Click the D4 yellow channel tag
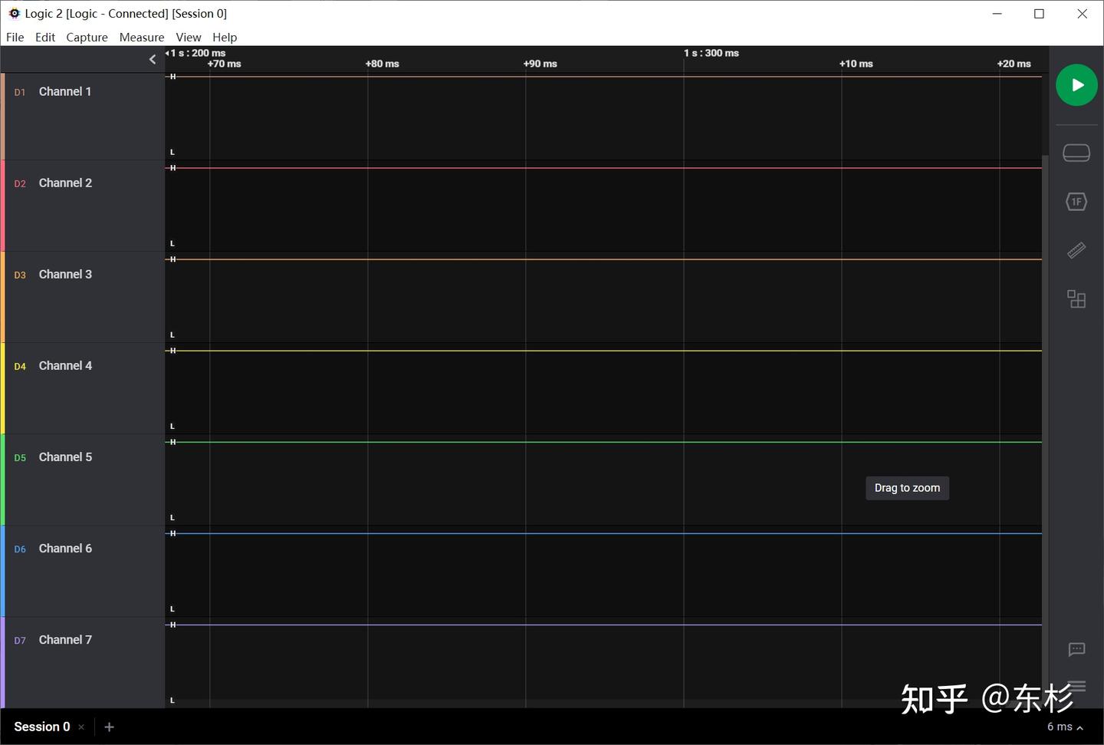Viewport: 1104px width, 745px height. click(x=20, y=366)
